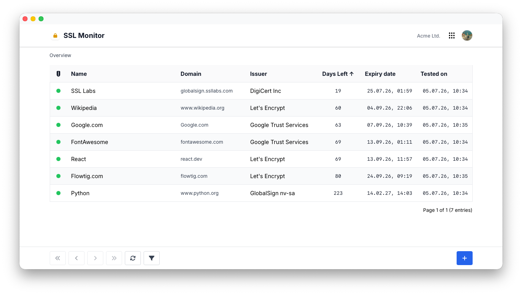The image size is (522, 295).
Task: Sort table by Issuer column header
Action: [258, 74]
